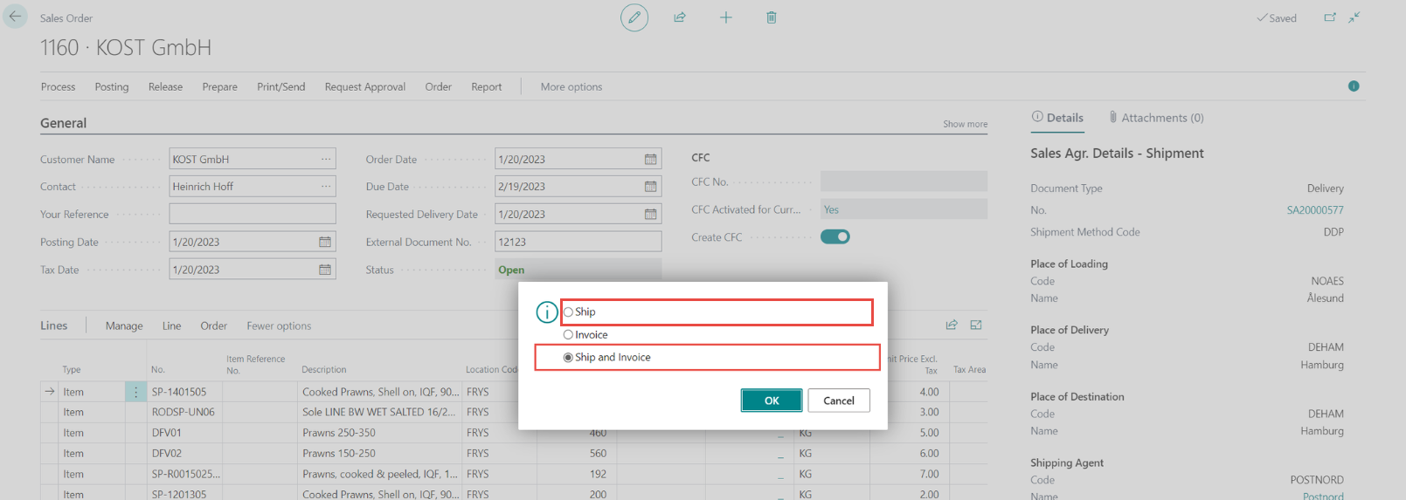The height and width of the screenshot is (500, 1406).
Task: Choose Ship and Invoice radio option
Action: click(569, 358)
